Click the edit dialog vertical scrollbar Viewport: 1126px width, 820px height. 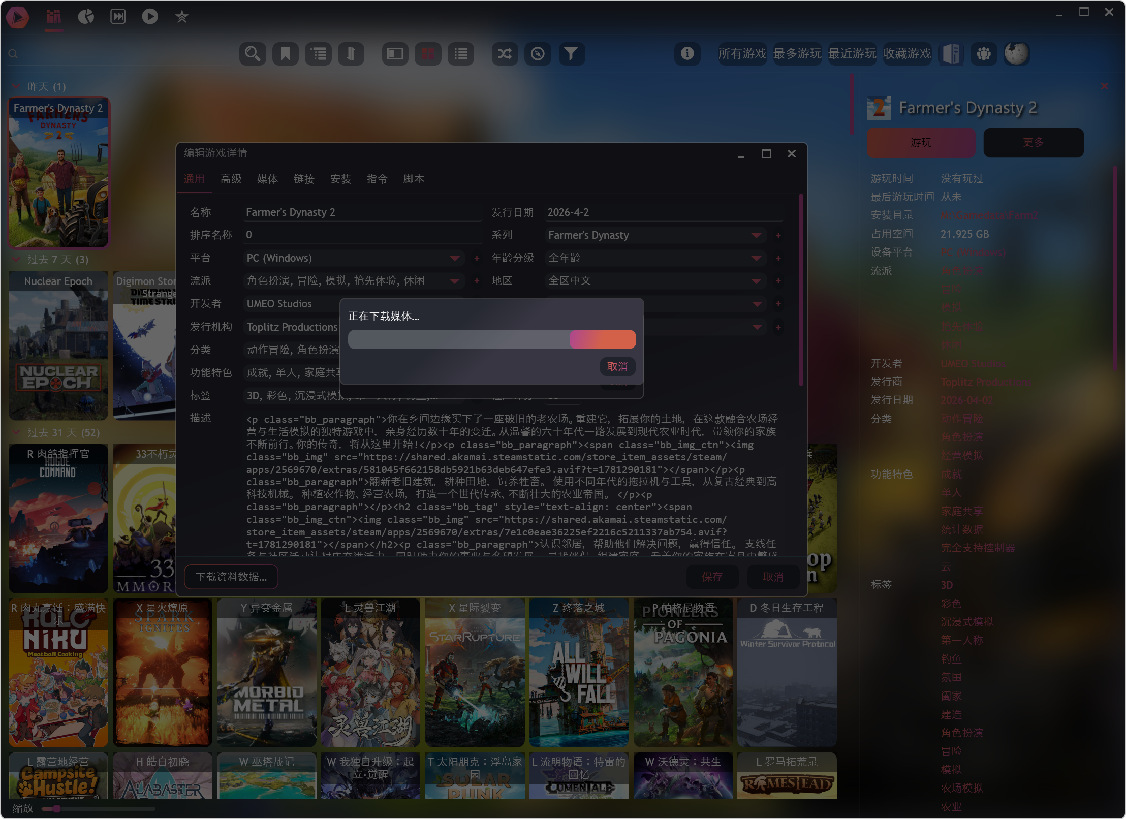click(801, 290)
